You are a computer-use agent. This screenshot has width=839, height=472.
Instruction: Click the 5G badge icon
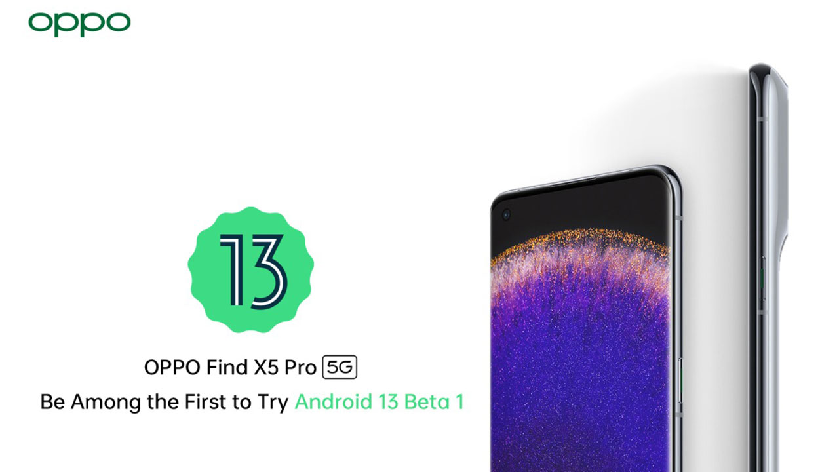340,368
